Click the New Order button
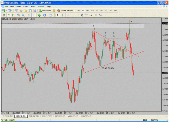The width and height of the screenshot is (169, 122). [x=45, y=11]
